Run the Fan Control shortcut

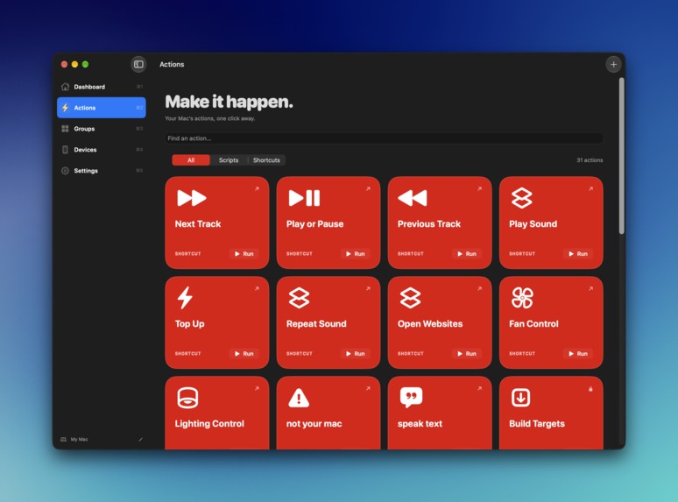click(x=578, y=354)
